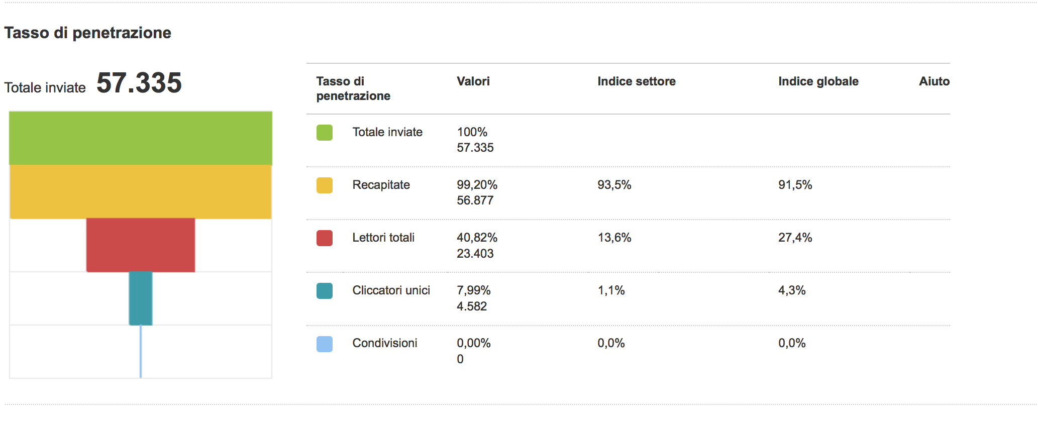1038x421 pixels.
Task: Click the green funnel bar segment
Action: coord(141,139)
